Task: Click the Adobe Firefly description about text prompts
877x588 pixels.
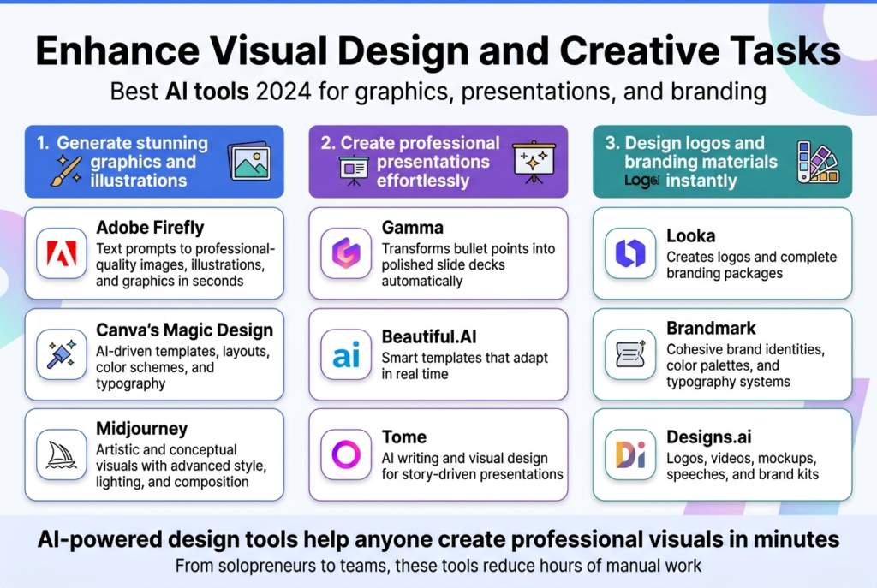Action: coord(185,265)
